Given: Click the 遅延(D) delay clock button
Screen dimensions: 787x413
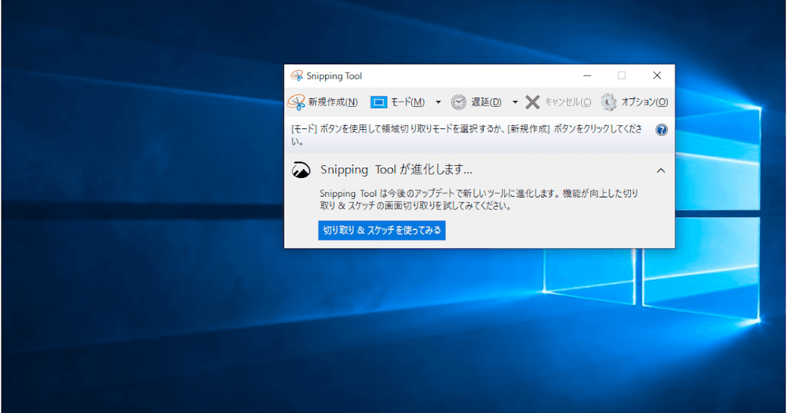Looking at the screenshot, I should point(477,102).
